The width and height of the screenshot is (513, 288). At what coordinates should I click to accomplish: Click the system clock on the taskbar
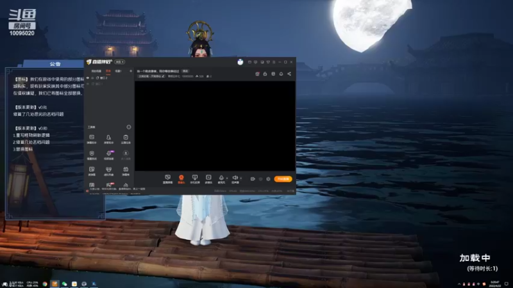click(x=494, y=284)
